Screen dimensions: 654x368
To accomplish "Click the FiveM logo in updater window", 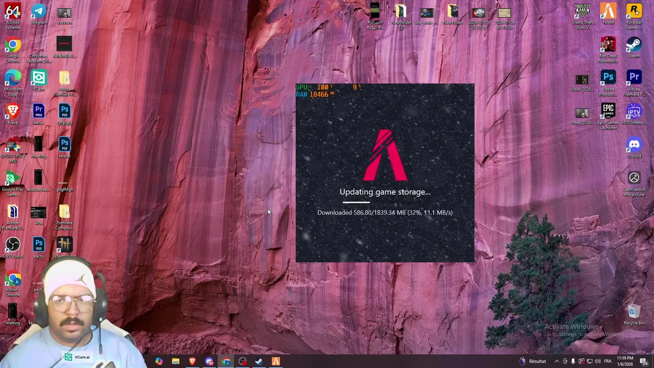I will coord(385,155).
